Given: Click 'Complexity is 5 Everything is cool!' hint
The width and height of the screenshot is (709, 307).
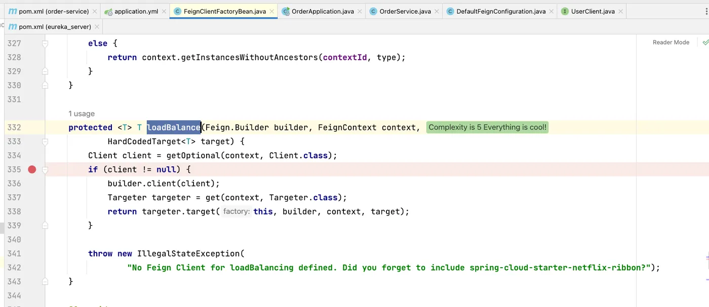Looking at the screenshot, I should click(x=487, y=127).
